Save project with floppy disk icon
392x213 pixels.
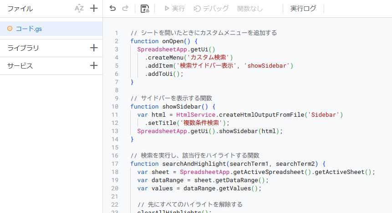(x=145, y=9)
